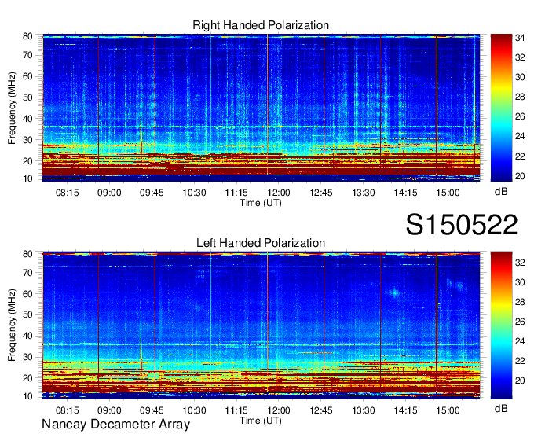Image resolution: width=534 pixels, height=434 pixels.
Task: Click the 08:15 time tick of the Right Handed plot
Action: [67, 193]
